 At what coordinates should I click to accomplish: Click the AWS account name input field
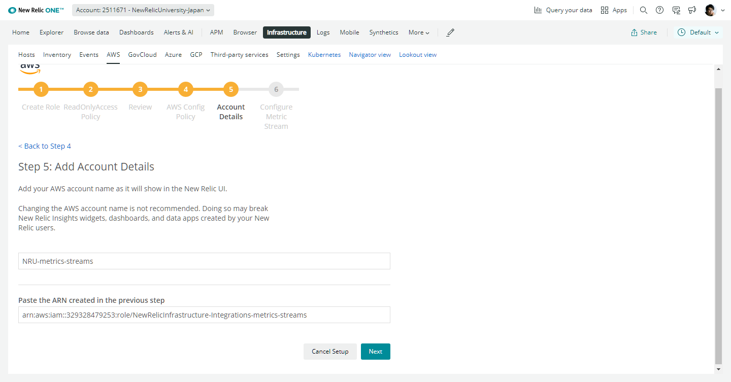click(204, 261)
